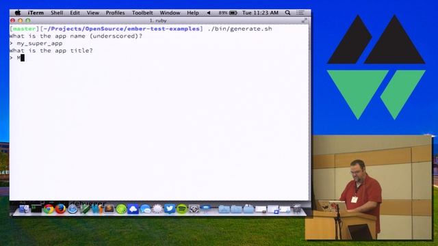Viewport: 438px width, 246px height.
Task: Click the volume icon in menu bar
Action: pyautogui.click(x=208, y=13)
